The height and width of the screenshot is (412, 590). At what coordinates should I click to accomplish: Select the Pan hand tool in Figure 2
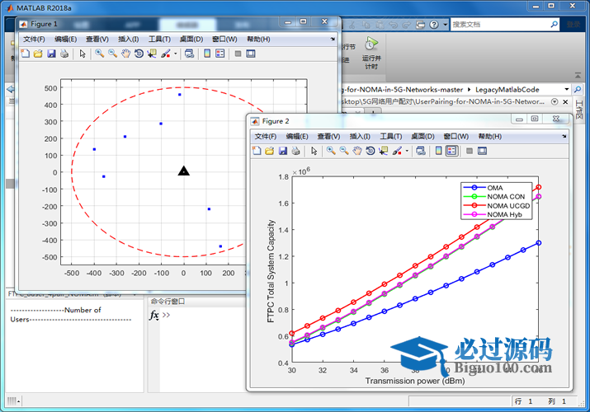[357, 151]
